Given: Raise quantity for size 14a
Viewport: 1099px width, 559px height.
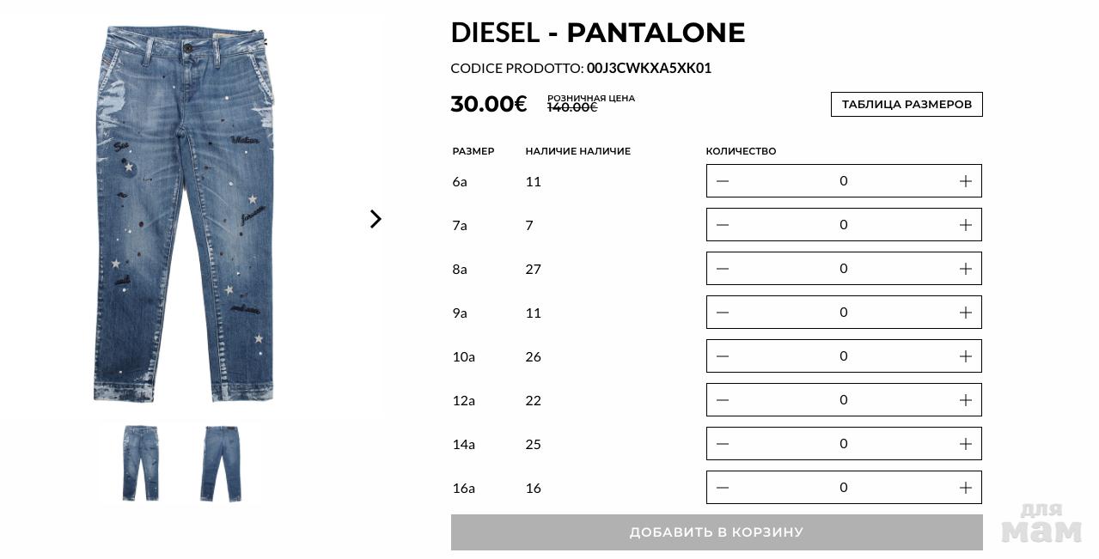Looking at the screenshot, I should point(965,444).
